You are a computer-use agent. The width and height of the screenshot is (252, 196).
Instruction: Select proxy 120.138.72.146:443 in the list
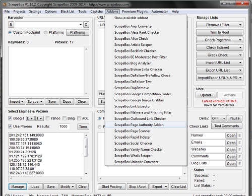click(x=25, y=165)
